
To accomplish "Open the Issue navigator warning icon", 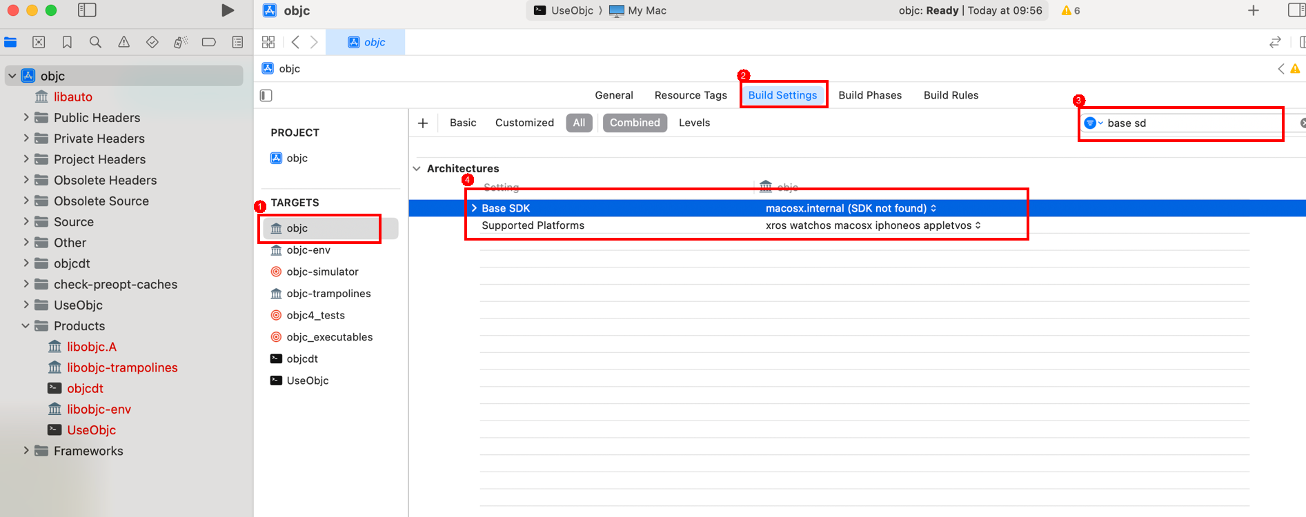I will [124, 42].
